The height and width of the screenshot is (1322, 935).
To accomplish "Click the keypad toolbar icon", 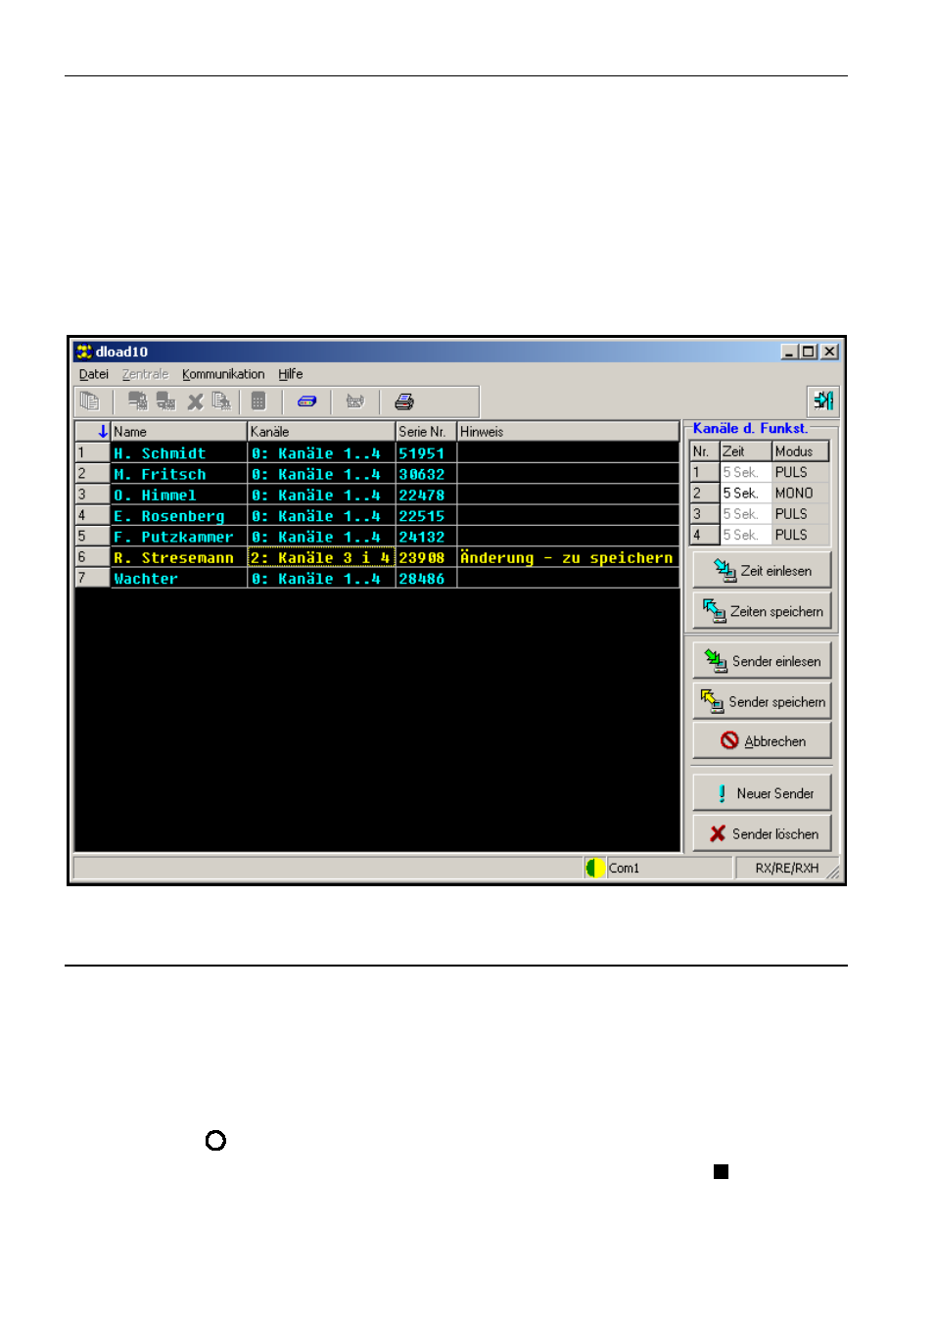I will pos(258,401).
